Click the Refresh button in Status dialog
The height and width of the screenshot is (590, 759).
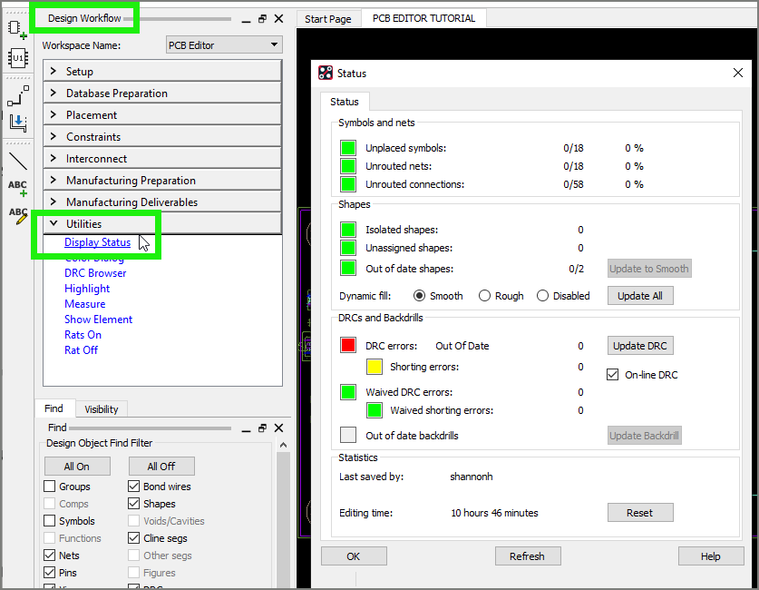click(527, 556)
